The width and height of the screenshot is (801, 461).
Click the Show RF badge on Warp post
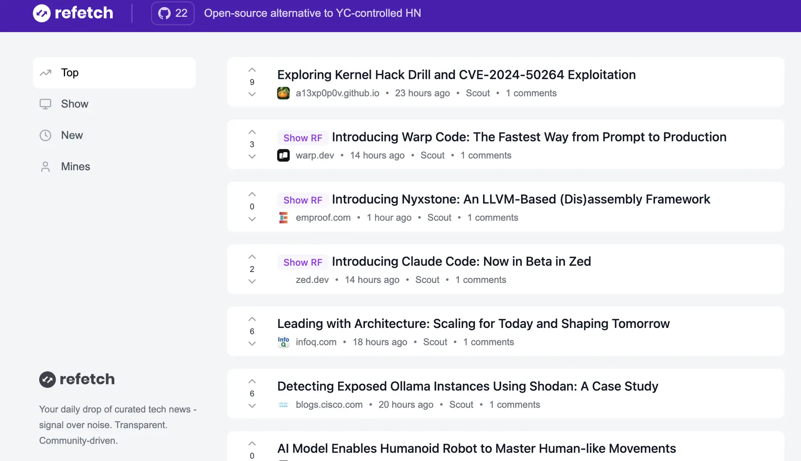click(x=303, y=138)
